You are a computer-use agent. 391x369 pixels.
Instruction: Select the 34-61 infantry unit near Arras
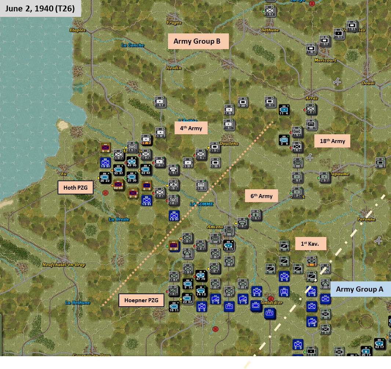point(311,109)
